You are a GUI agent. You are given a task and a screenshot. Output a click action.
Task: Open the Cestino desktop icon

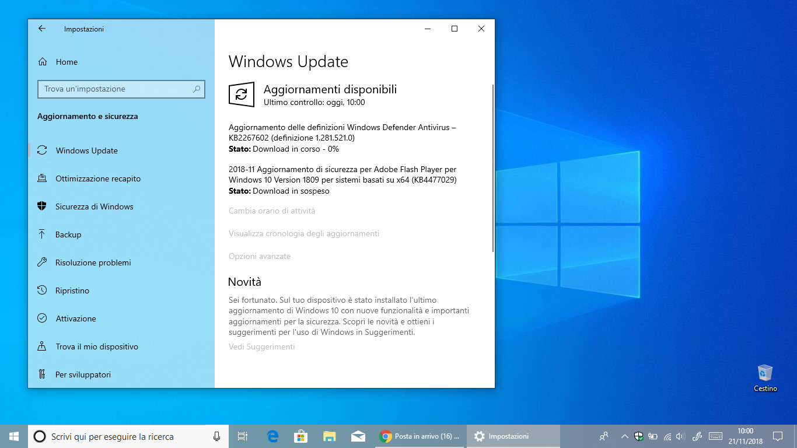[x=765, y=378]
